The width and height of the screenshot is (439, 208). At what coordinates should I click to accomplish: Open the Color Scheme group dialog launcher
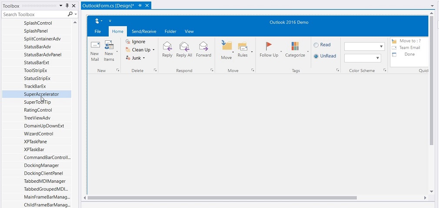[385, 70]
